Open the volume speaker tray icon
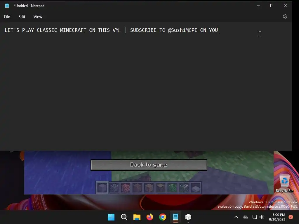Viewport: 299px width, 224px height. click(262, 217)
